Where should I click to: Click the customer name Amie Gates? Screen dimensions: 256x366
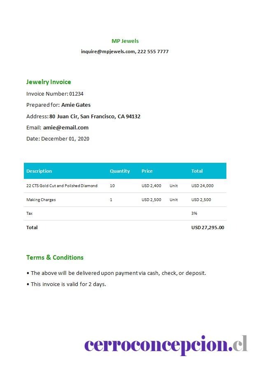76,105
